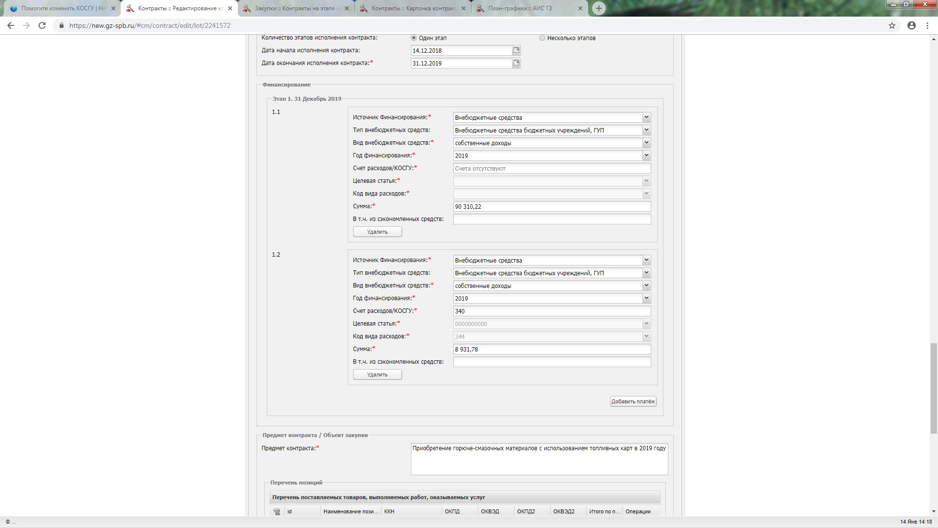The width and height of the screenshot is (938, 528).
Task: Close the 'Контракты :: Карточка контракта' tab
Action: pyautogui.click(x=464, y=8)
